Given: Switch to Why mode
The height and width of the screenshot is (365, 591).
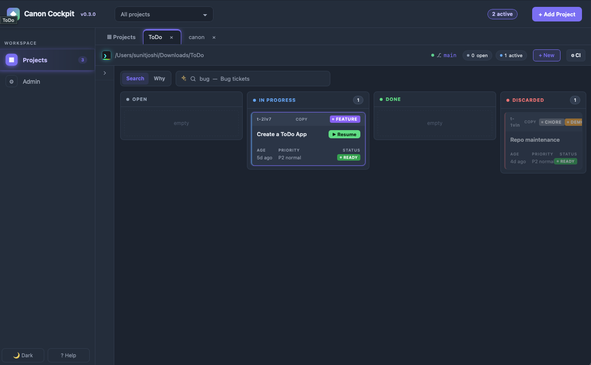Looking at the screenshot, I should pos(159,79).
